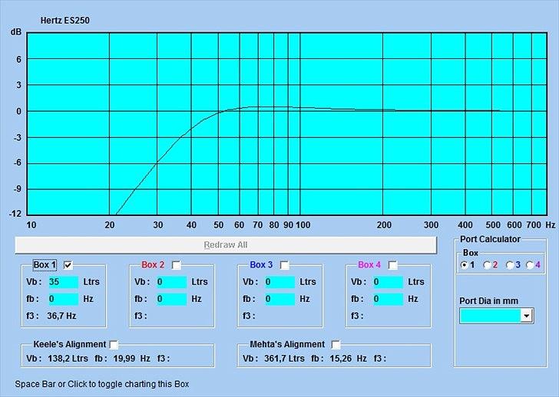Click the Box 3 Vb volume field
The width and height of the screenshot is (559, 397).
[279, 282]
